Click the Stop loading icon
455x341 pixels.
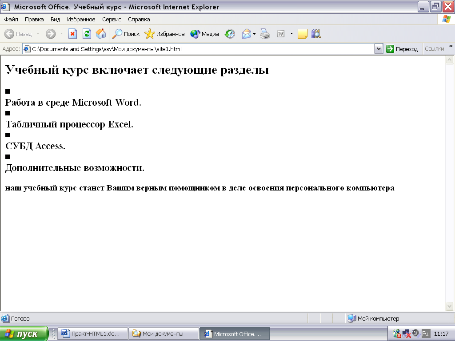coord(72,34)
